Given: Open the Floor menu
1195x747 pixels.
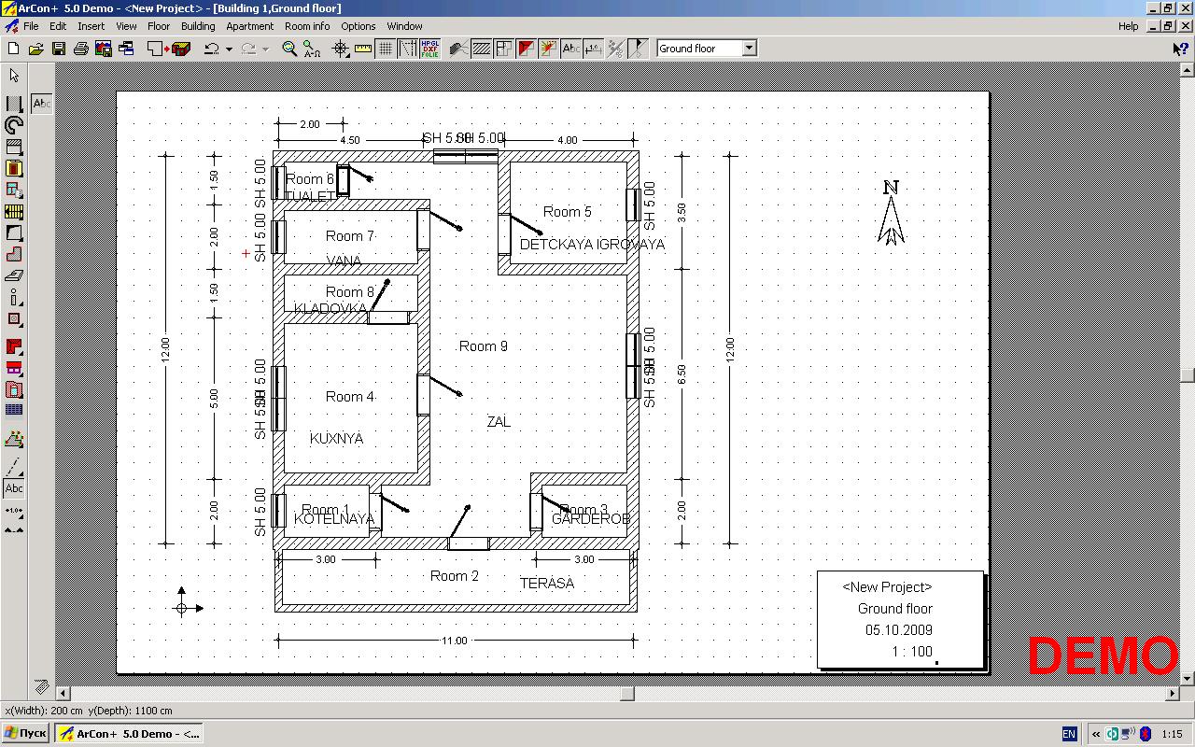Looking at the screenshot, I should tap(159, 26).
